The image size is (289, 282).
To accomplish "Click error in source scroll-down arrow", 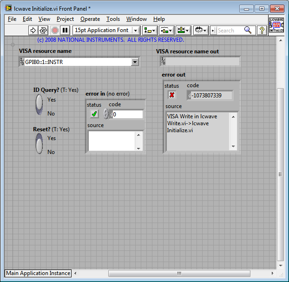I will [x=138, y=148].
